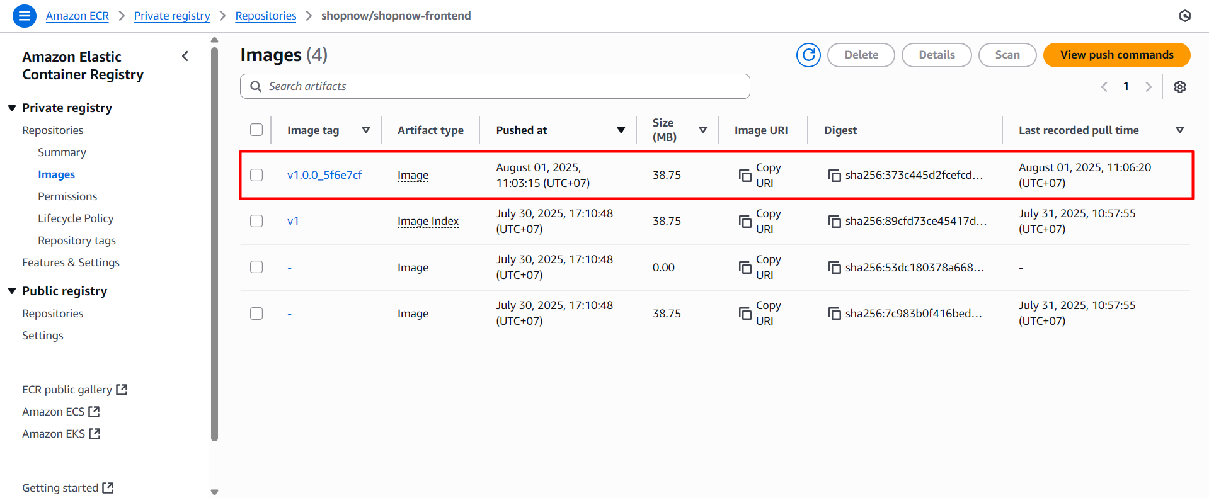Copy digest icon for sha256:373c445d2fcefcd

point(835,176)
